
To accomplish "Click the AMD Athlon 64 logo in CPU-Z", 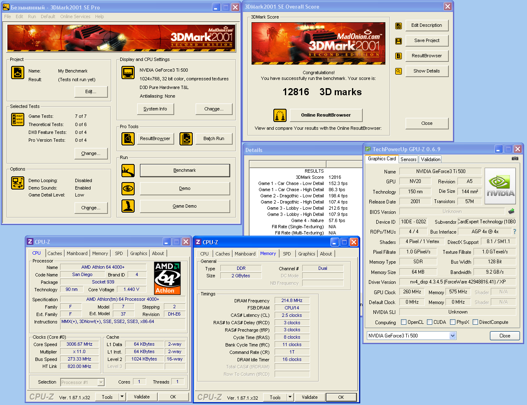I will click(168, 278).
